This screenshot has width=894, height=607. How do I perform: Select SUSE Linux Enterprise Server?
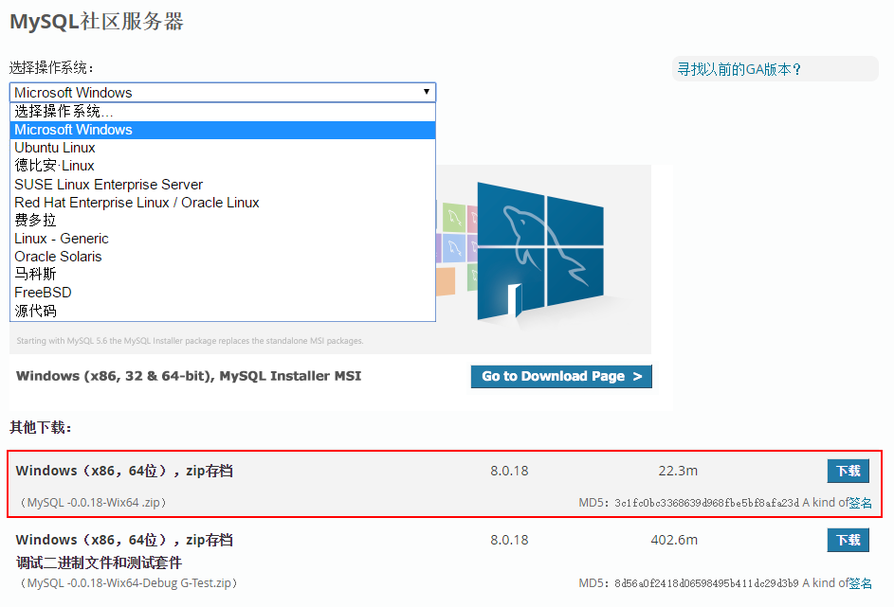coord(223,185)
